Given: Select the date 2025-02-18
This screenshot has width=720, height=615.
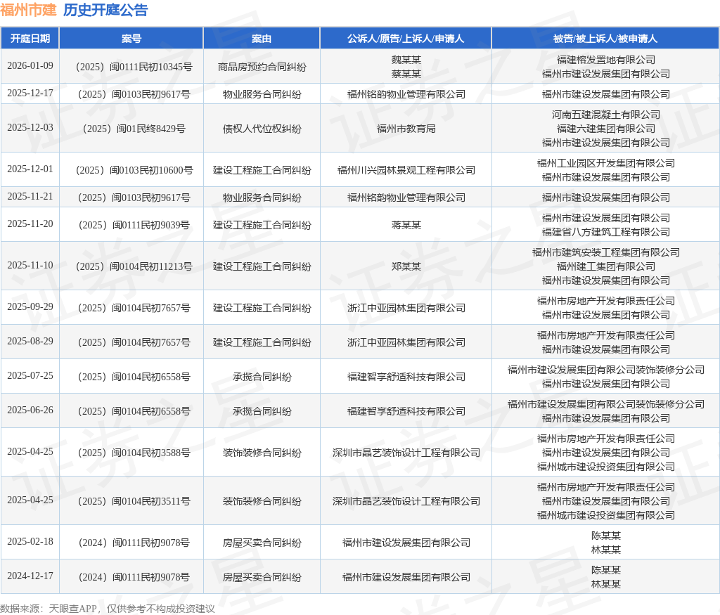Looking at the screenshot, I should pyautogui.click(x=30, y=542).
